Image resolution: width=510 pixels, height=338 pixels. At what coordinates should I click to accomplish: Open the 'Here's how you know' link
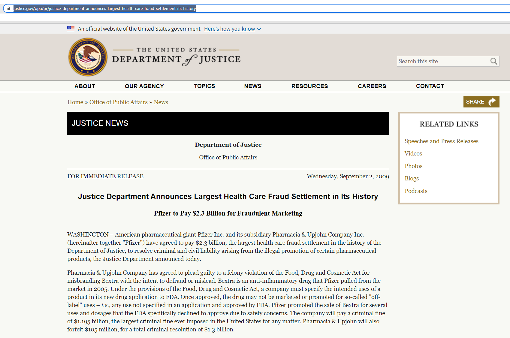(229, 29)
